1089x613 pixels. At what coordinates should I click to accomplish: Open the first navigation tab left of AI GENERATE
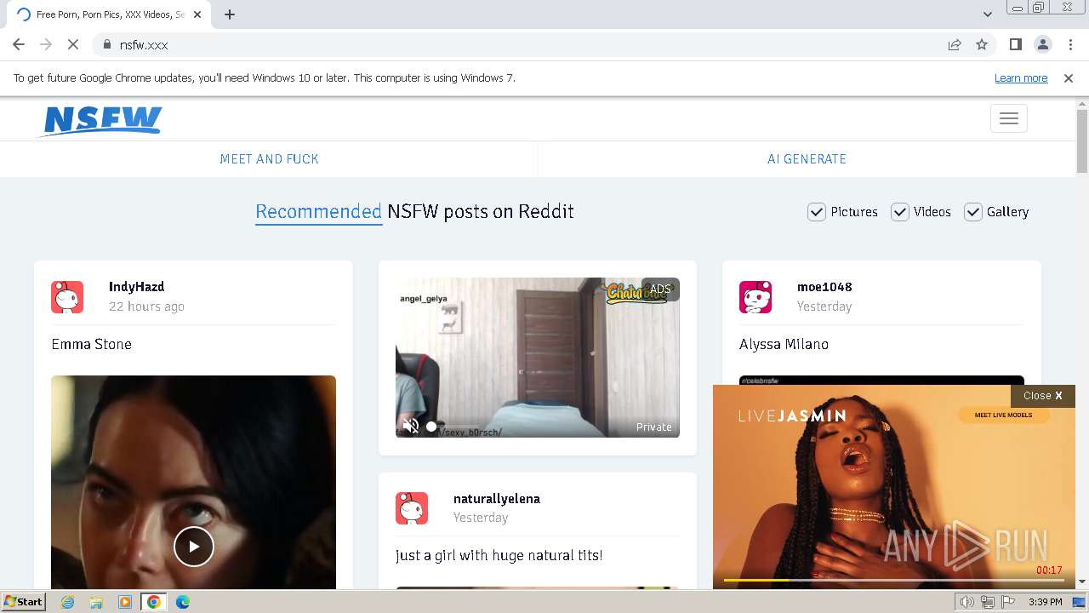[269, 159]
